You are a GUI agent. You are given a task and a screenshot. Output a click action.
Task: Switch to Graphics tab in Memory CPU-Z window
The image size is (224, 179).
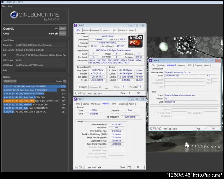(x=123, y=104)
